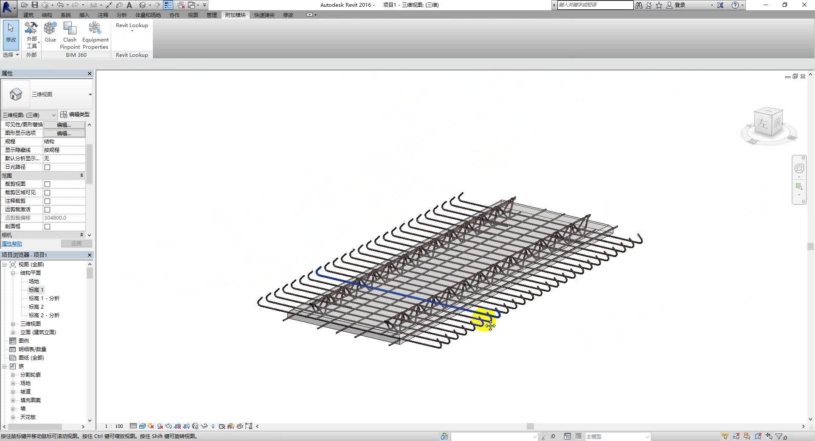The image size is (815, 441).
Task: Toggle the 注释裁剪 checkbox
Action: 48,201
